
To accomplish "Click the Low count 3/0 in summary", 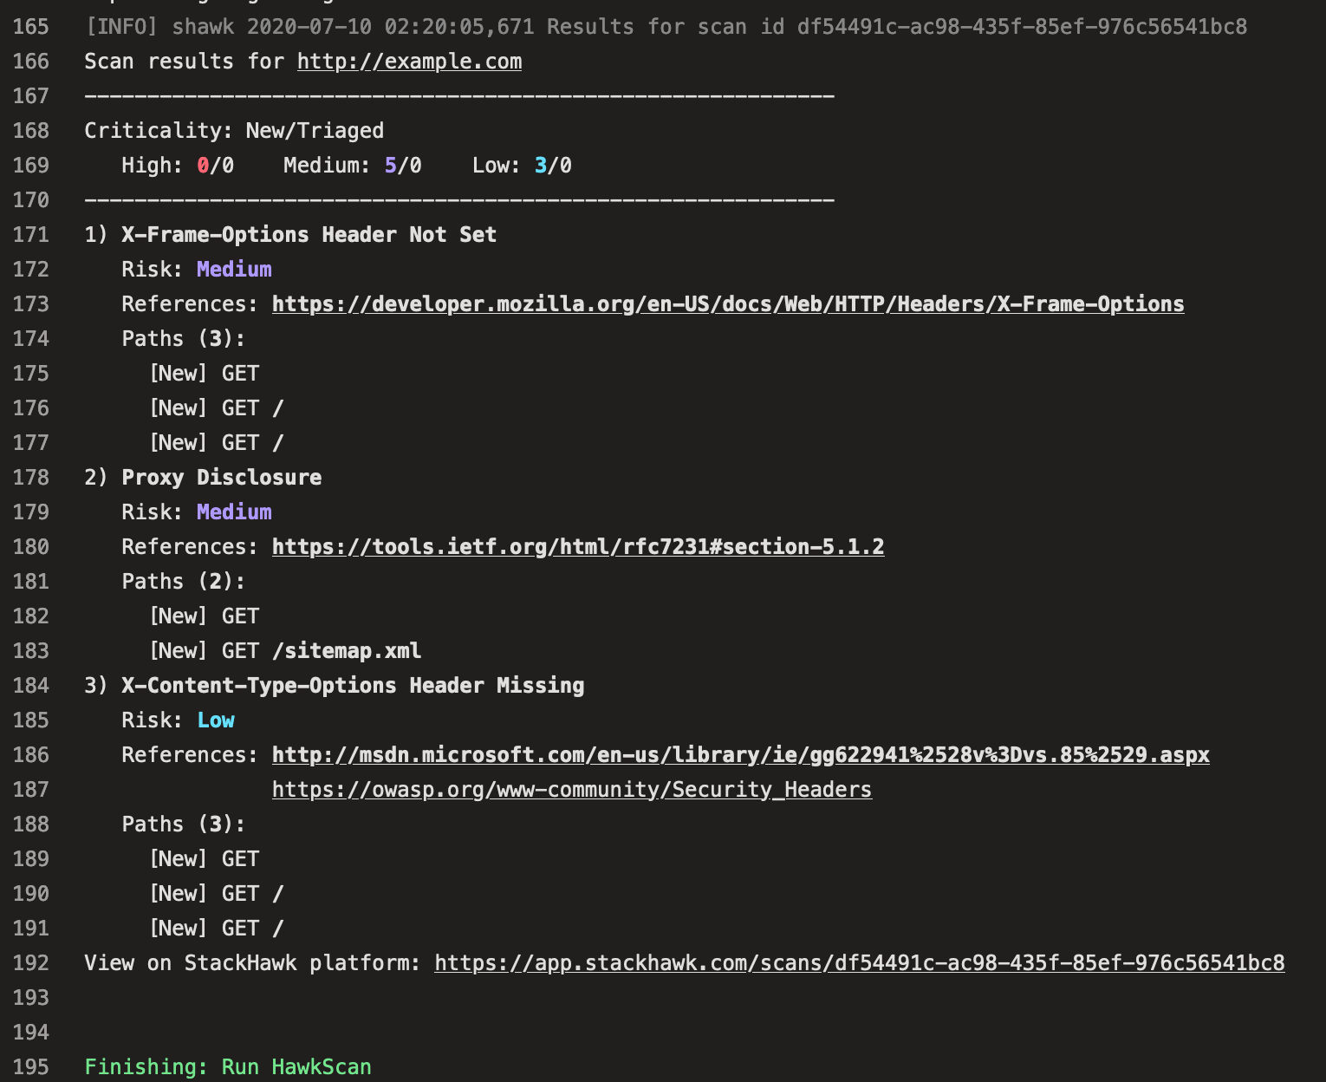I will [x=554, y=165].
